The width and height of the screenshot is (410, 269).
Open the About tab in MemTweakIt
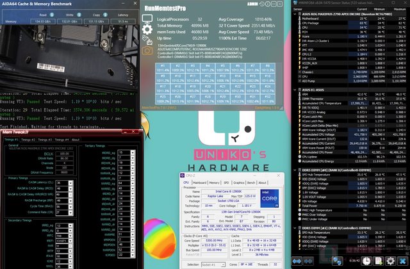[x=75, y=139]
